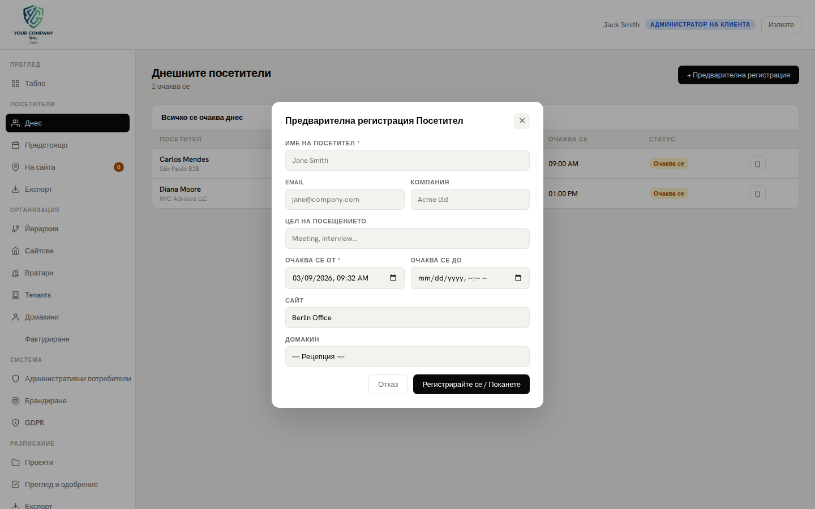Click the Експорт download icon in sidebar
Screen dimensions: 815x509
[x=16, y=189]
